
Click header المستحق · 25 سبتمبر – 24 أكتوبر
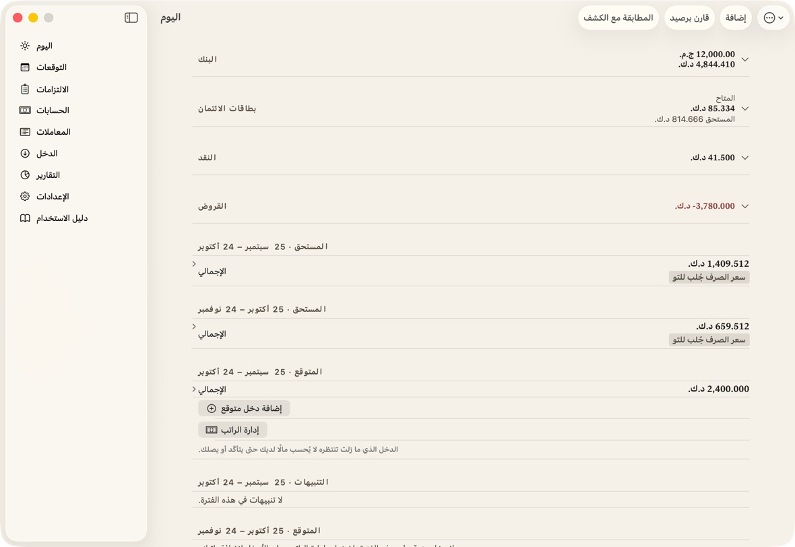[263, 247]
